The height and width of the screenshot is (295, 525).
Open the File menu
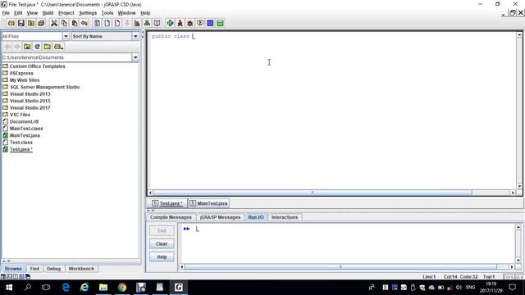coord(6,13)
